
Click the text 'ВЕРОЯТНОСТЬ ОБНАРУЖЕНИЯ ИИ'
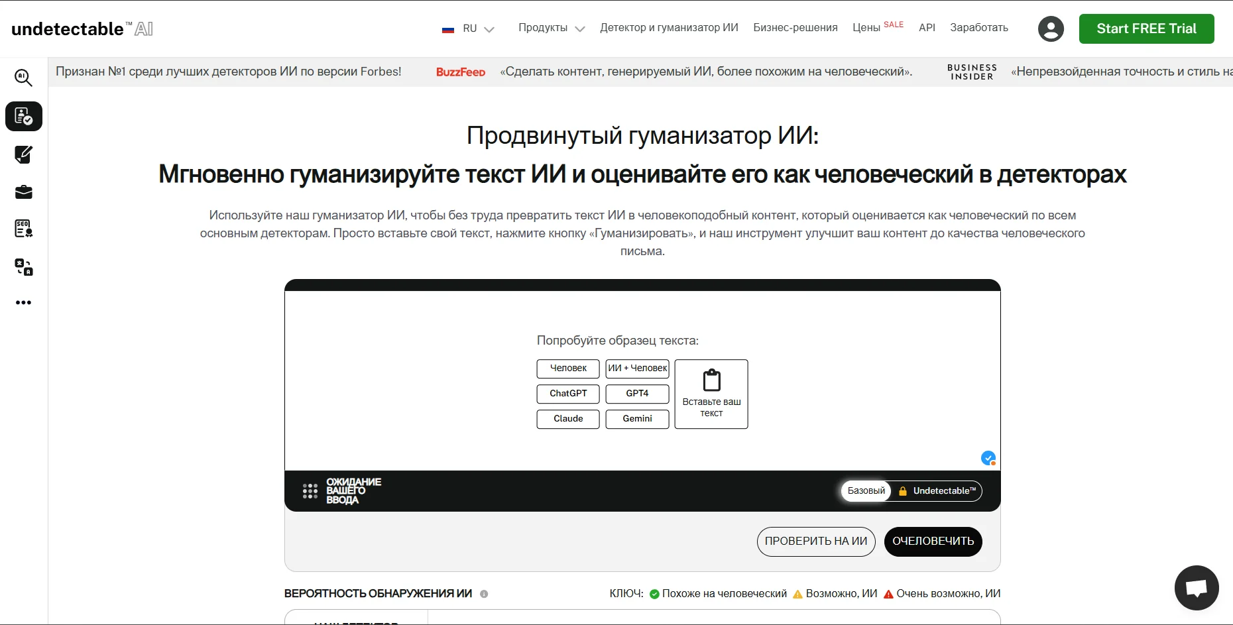coord(379,594)
